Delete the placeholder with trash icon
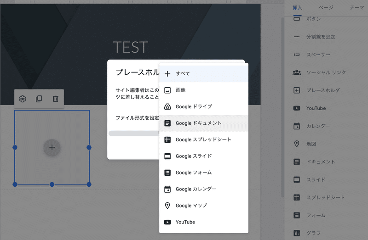 pos(55,99)
